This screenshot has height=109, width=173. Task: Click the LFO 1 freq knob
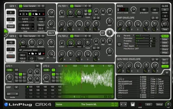pyautogui.click(x=10, y=77)
